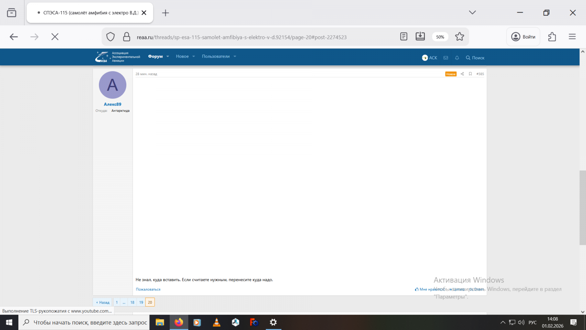The image size is (586, 330).
Task: Click the tracking protection shield icon
Action: pos(111,37)
